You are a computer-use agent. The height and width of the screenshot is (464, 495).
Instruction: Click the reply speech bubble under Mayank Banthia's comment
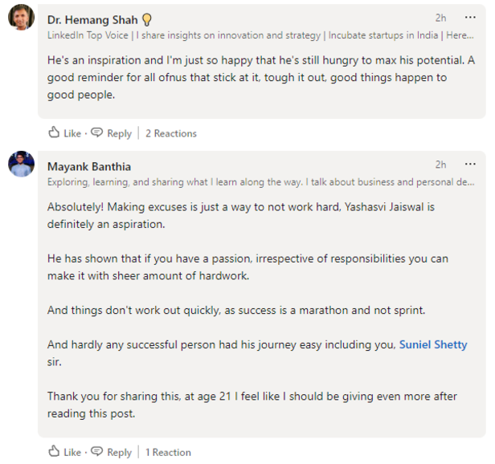click(x=96, y=452)
